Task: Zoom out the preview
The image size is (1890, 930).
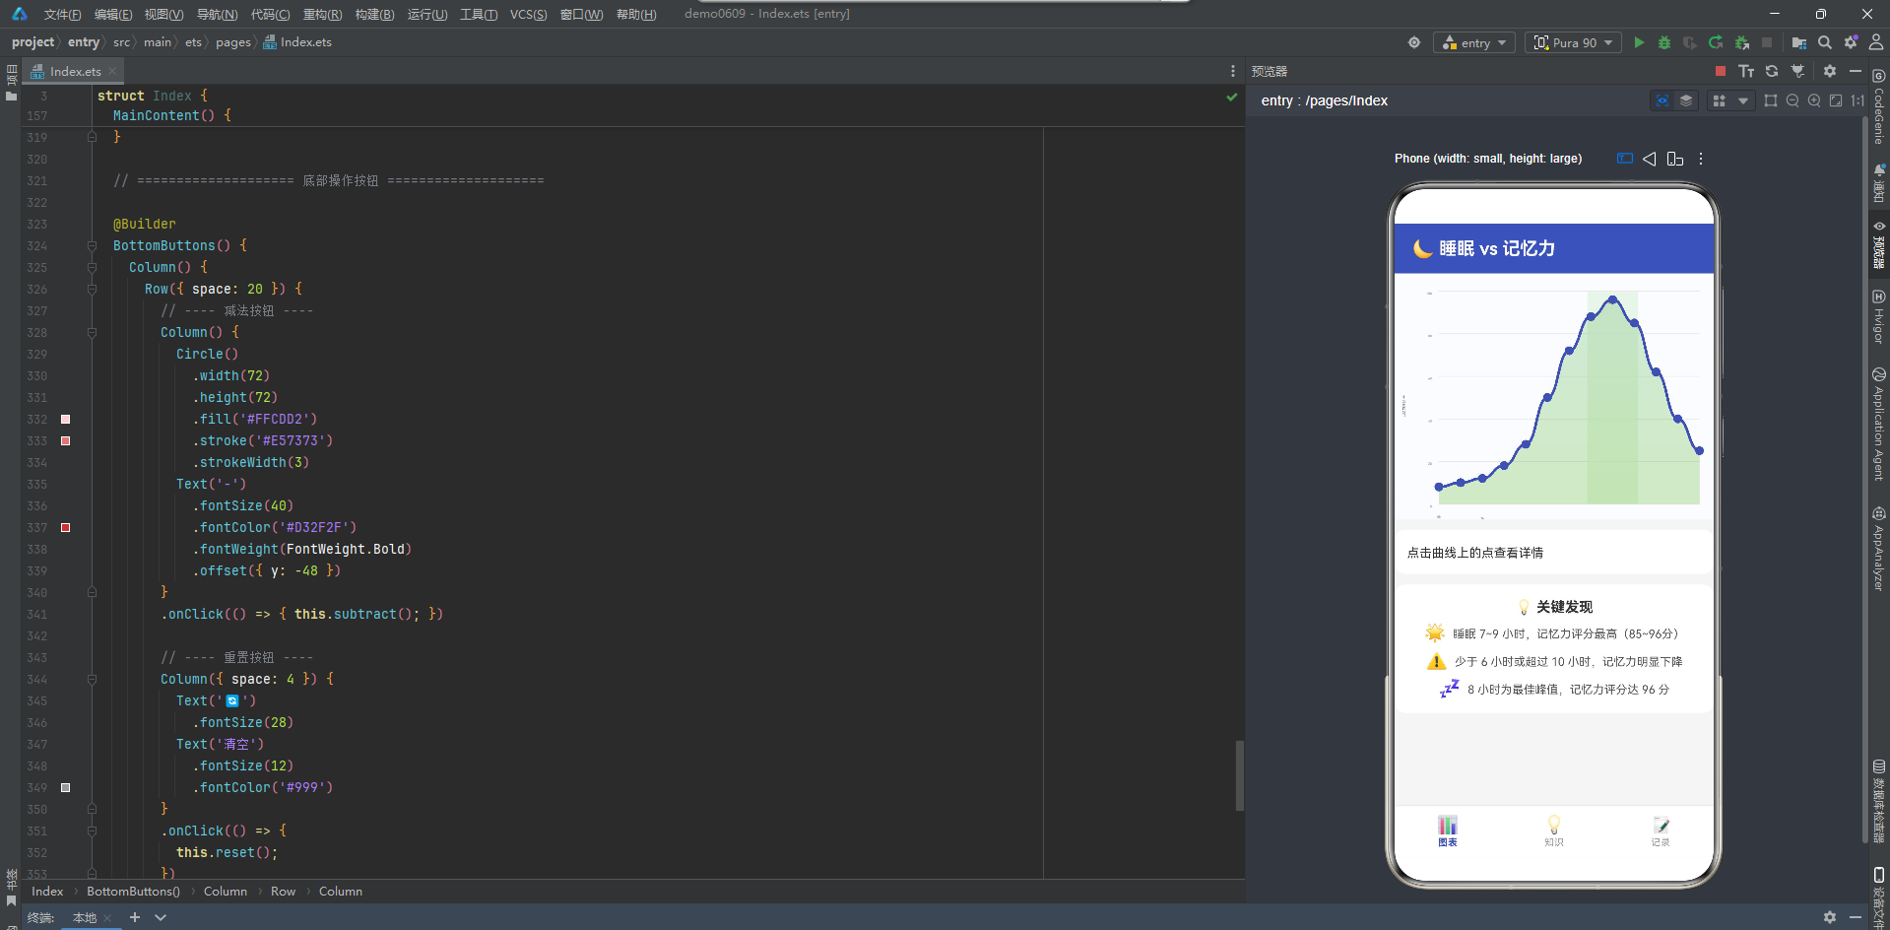Action: point(1792,100)
